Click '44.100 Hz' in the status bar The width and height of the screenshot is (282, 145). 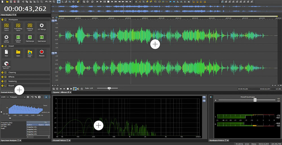point(239,144)
